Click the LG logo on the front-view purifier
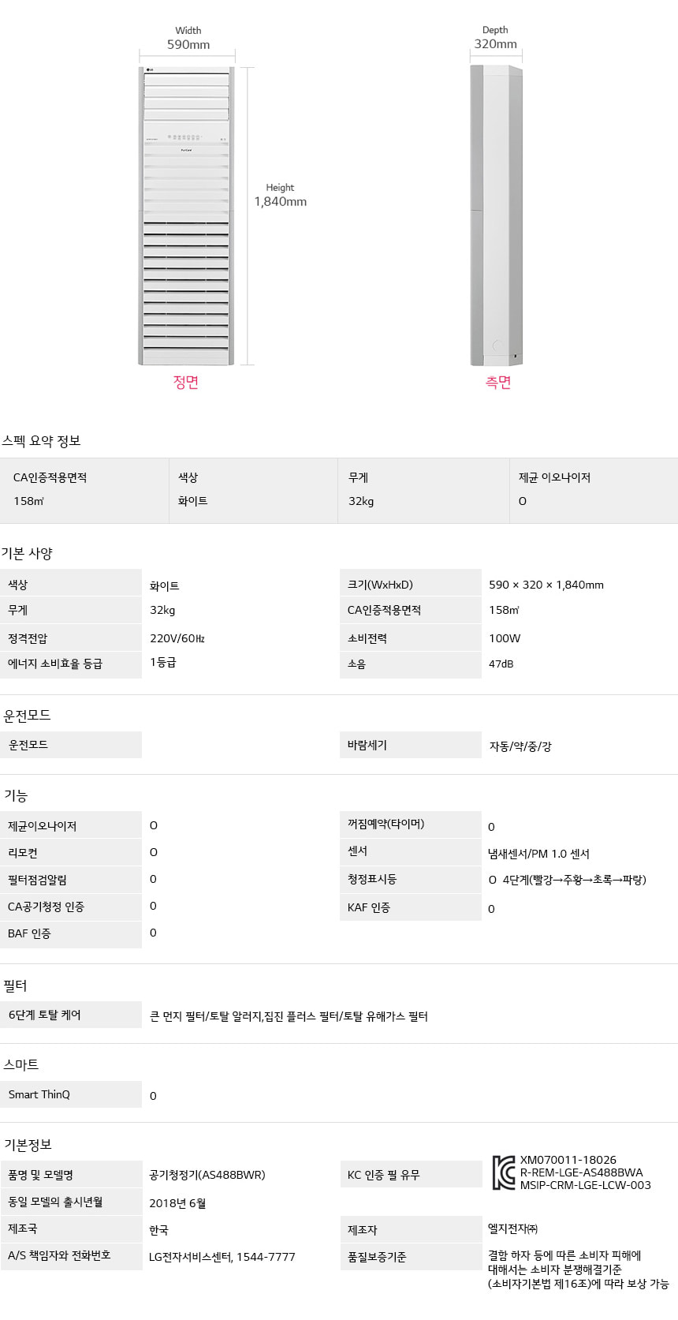This screenshot has width=678, height=1320. click(x=149, y=70)
